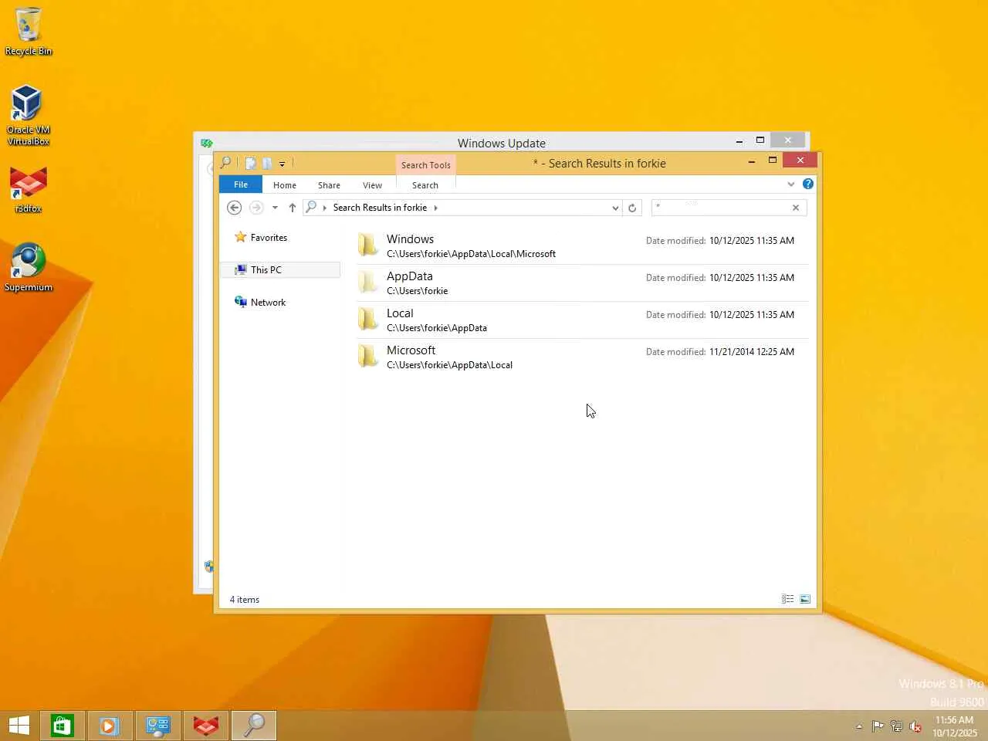Open the network tray icon
The height and width of the screenshot is (741, 988).
click(896, 726)
